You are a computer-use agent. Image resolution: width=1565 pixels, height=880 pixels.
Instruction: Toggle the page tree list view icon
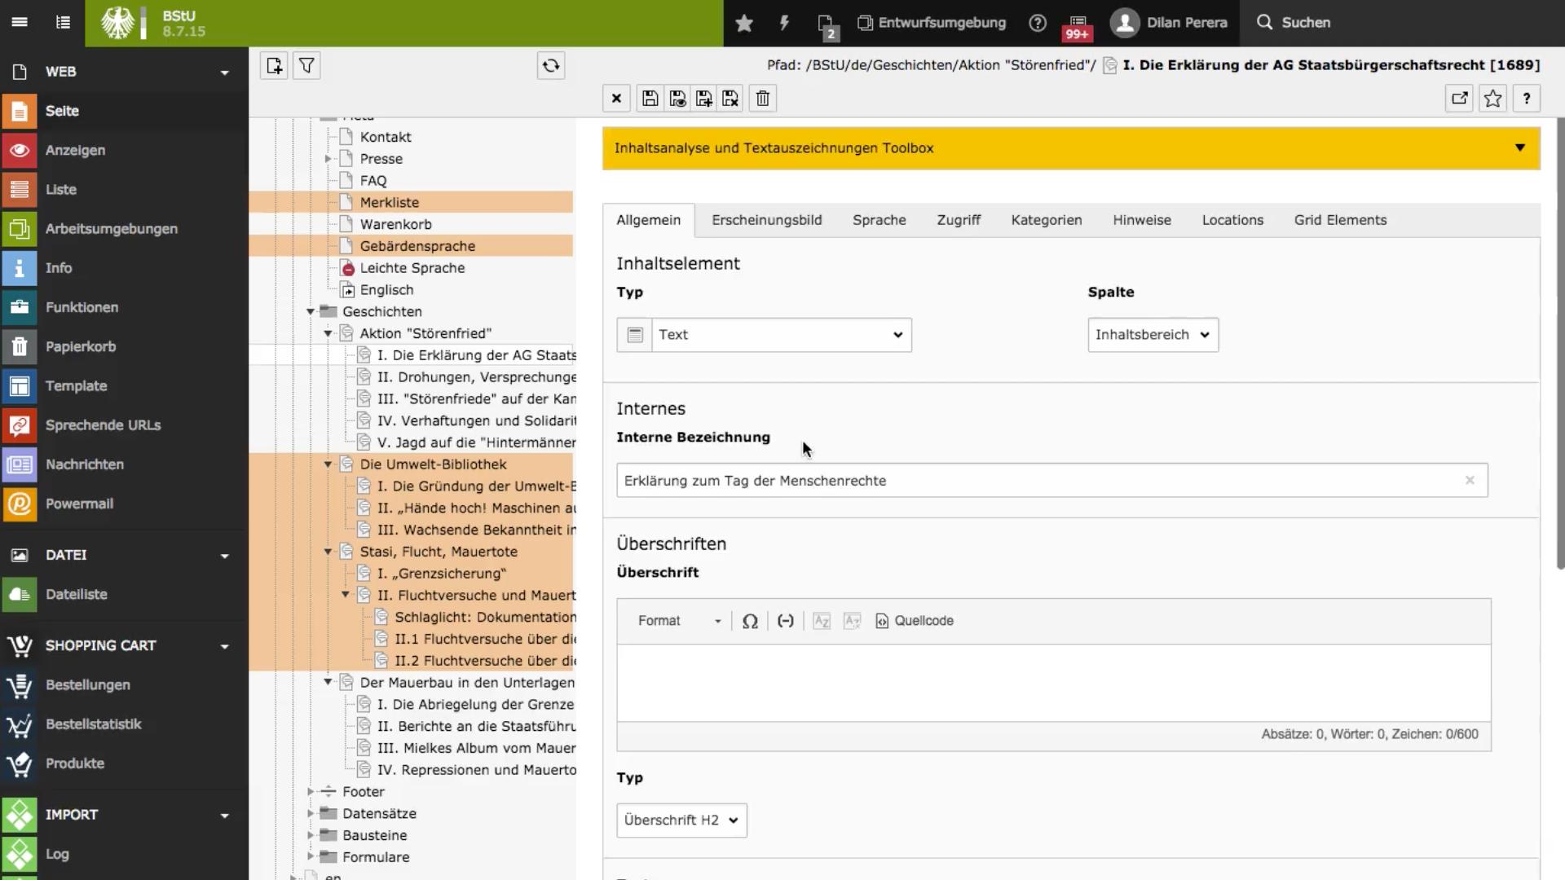(x=63, y=22)
